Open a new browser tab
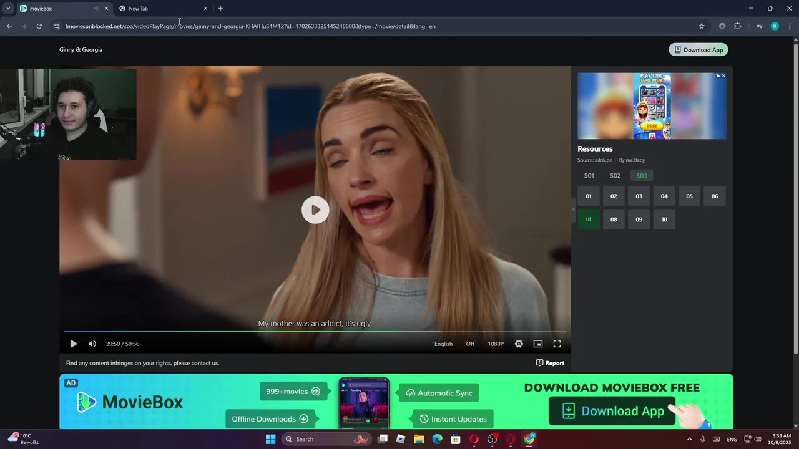 pyautogui.click(x=220, y=9)
